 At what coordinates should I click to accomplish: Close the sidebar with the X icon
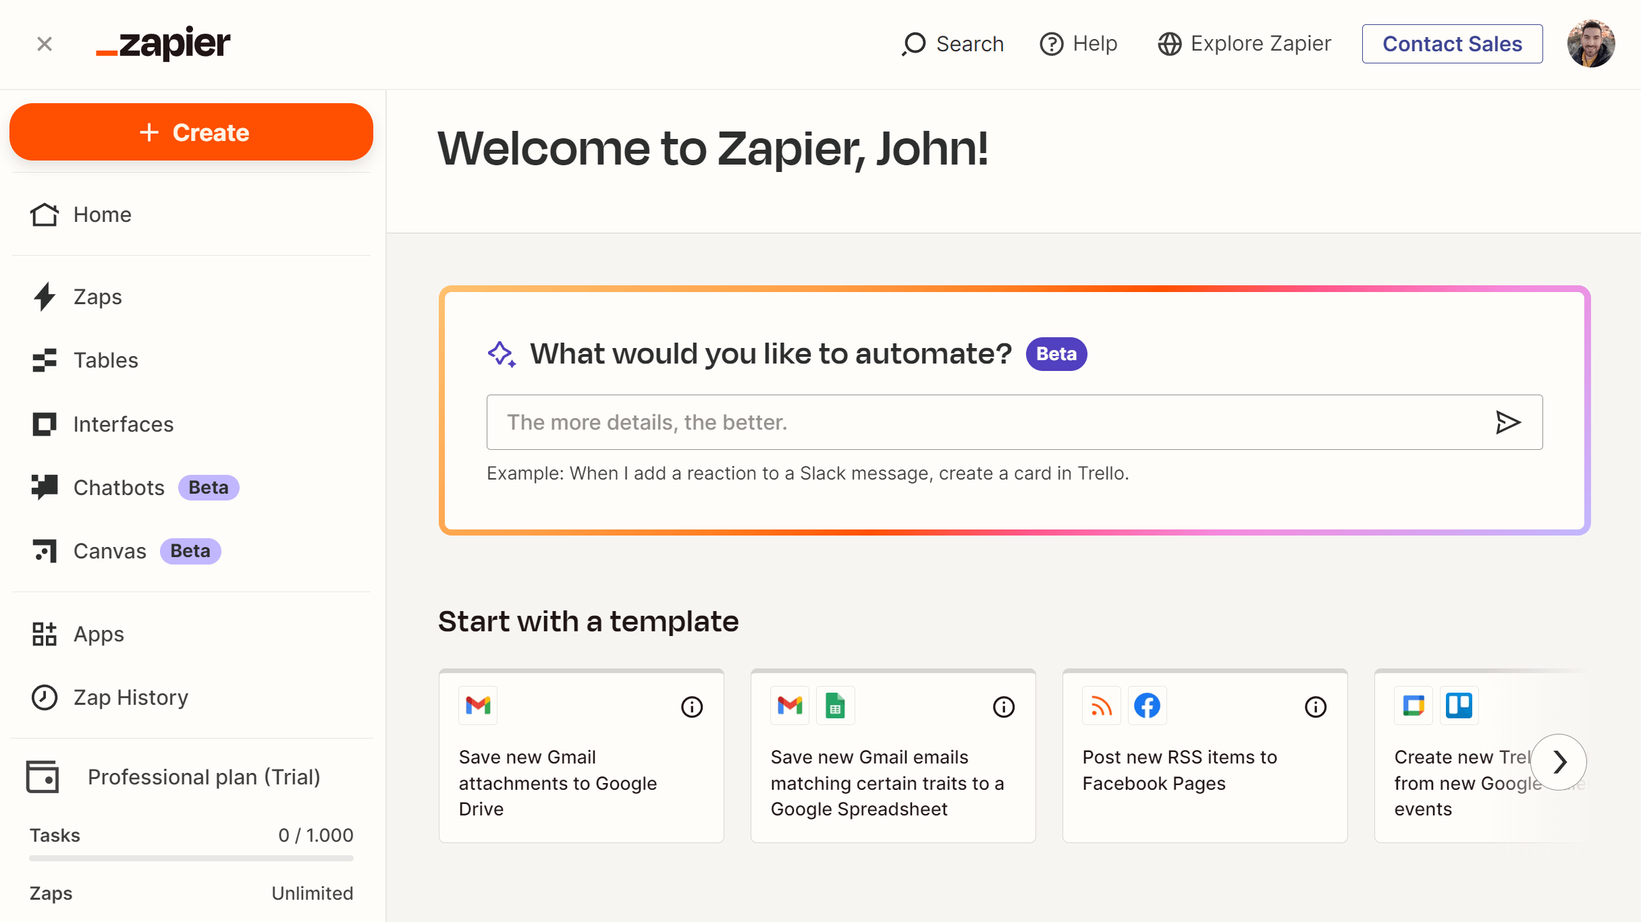pos(45,44)
